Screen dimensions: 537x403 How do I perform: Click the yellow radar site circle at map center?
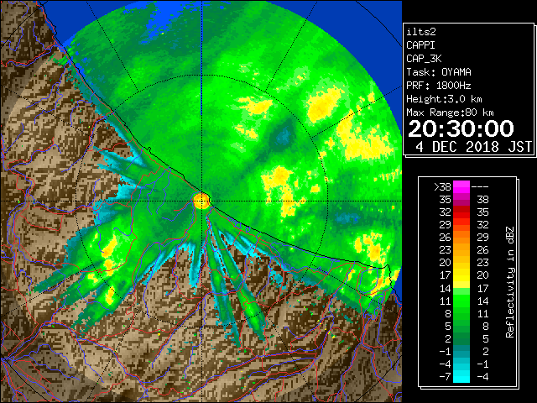(x=201, y=201)
